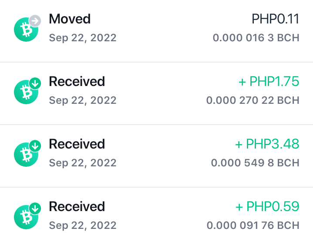Tap Sep 22, 2022 date under Moved
This screenshot has height=248, width=313.
pos(83,38)
